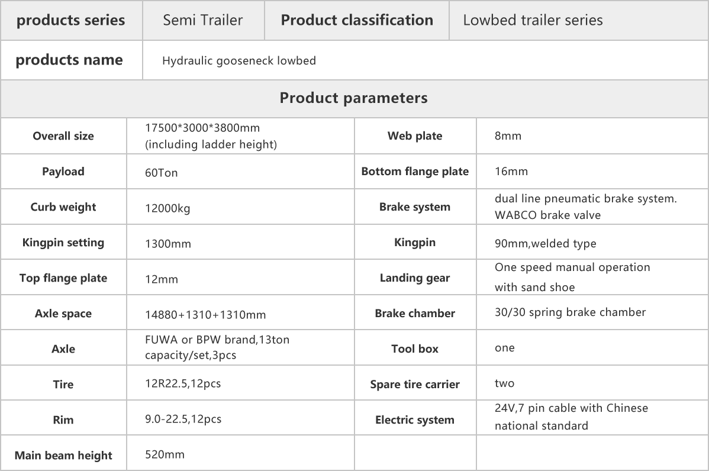Click '30/30 spring brake chamber' value

(x=570, y=312)
